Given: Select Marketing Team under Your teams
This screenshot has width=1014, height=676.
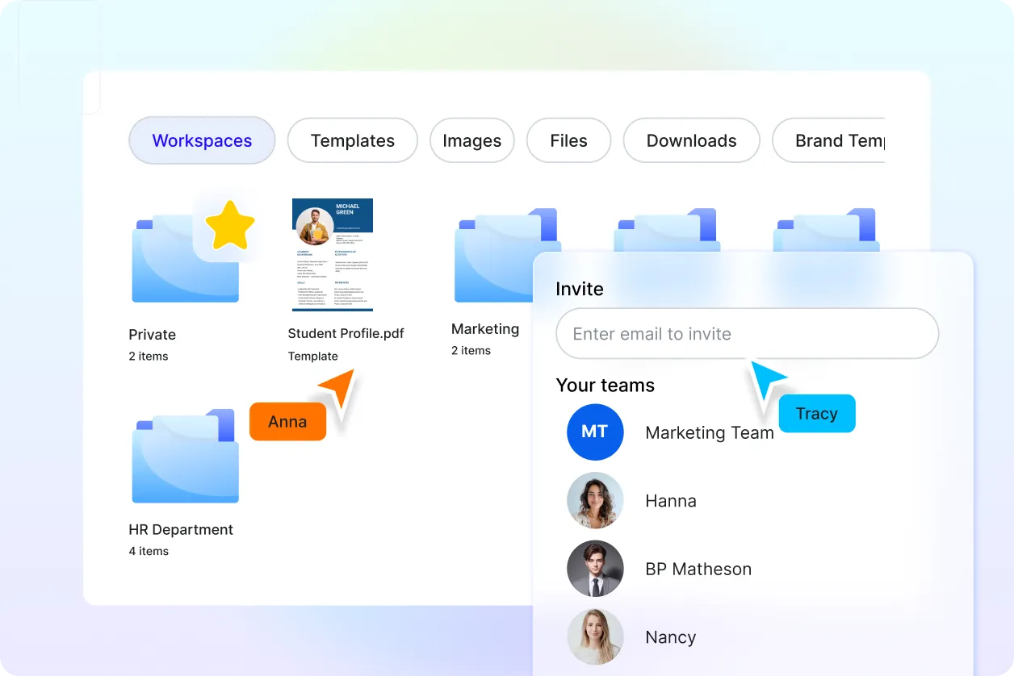Looking at the screenshot, I should pos(709,432).
